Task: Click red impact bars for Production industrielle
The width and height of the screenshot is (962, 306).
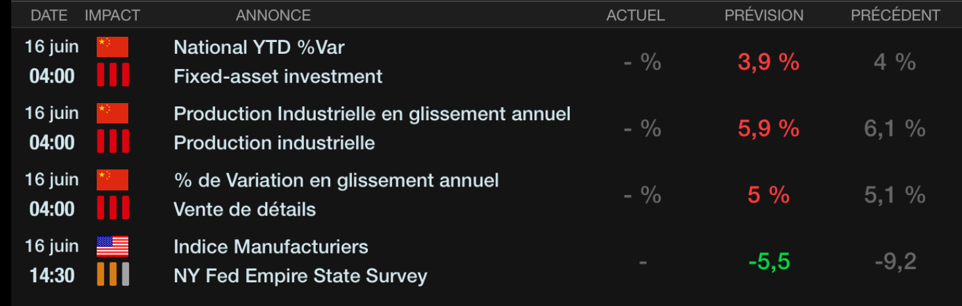Action: [113, 142]
